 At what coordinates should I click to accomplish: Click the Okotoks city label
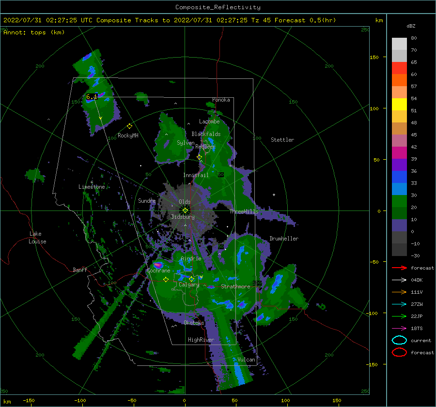click(x=194, y=323)
